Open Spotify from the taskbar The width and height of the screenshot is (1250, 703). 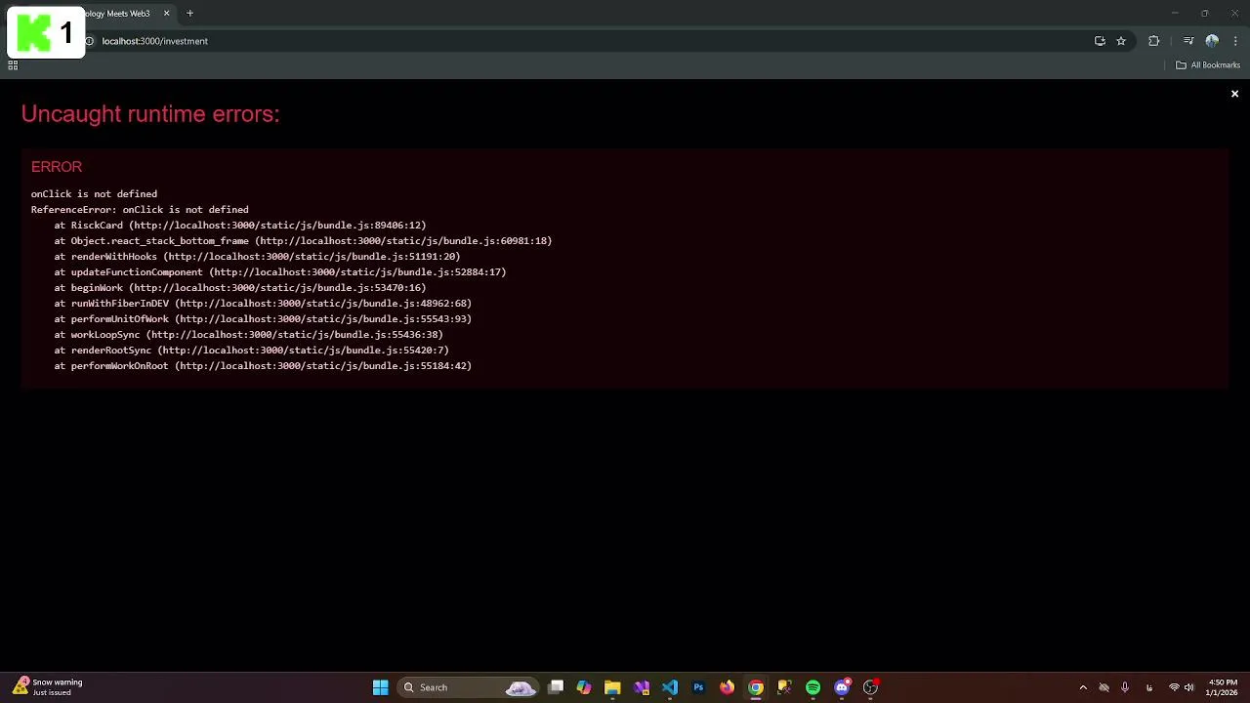click(x=812, y=687)
